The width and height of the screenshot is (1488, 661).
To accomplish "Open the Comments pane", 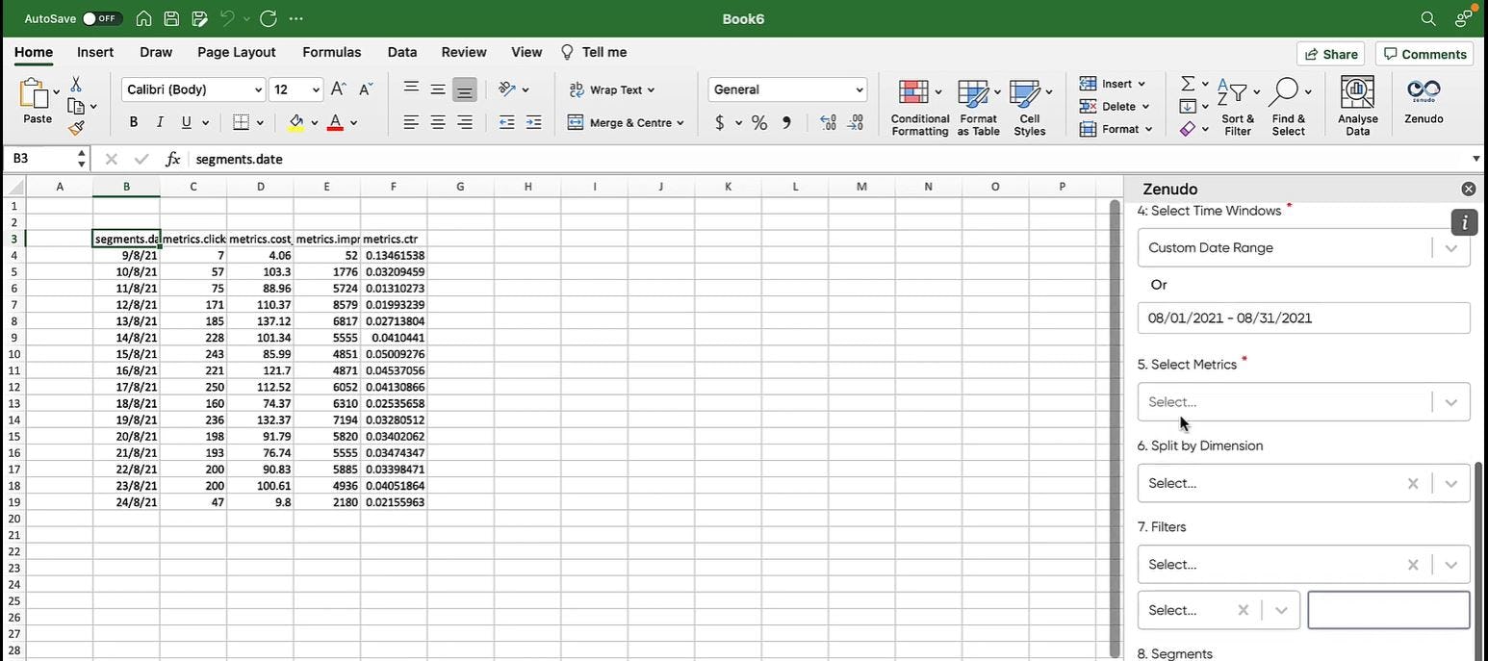I will (1424, 54).
